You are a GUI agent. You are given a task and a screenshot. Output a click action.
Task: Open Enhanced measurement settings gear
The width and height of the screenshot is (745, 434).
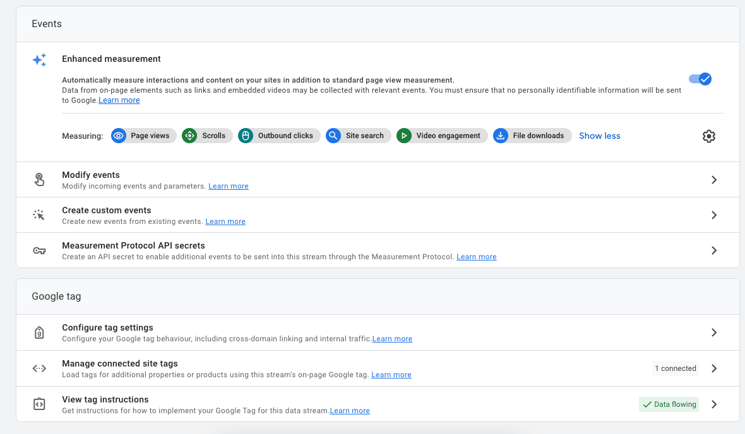click(x=709, y=136)
